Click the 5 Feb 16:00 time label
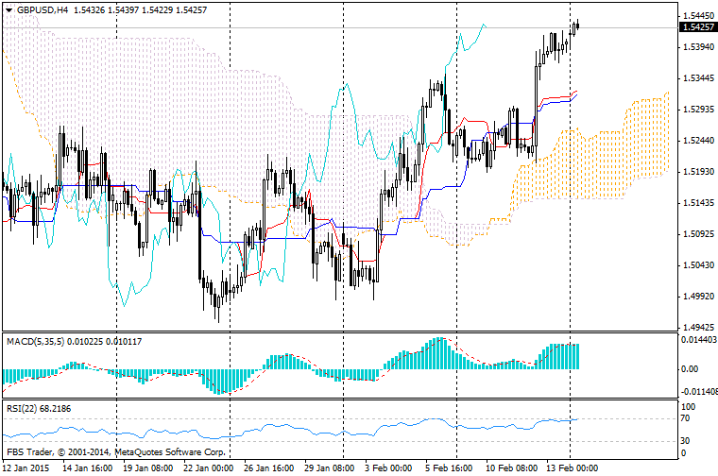 [x=449, y=468]
